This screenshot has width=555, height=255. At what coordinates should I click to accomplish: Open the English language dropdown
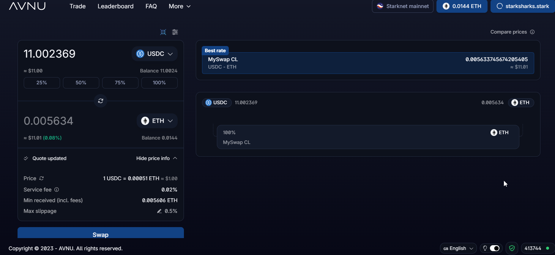point(458,248)
